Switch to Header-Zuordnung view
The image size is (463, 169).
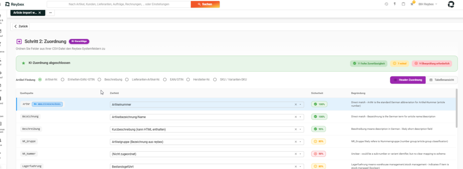408,80
